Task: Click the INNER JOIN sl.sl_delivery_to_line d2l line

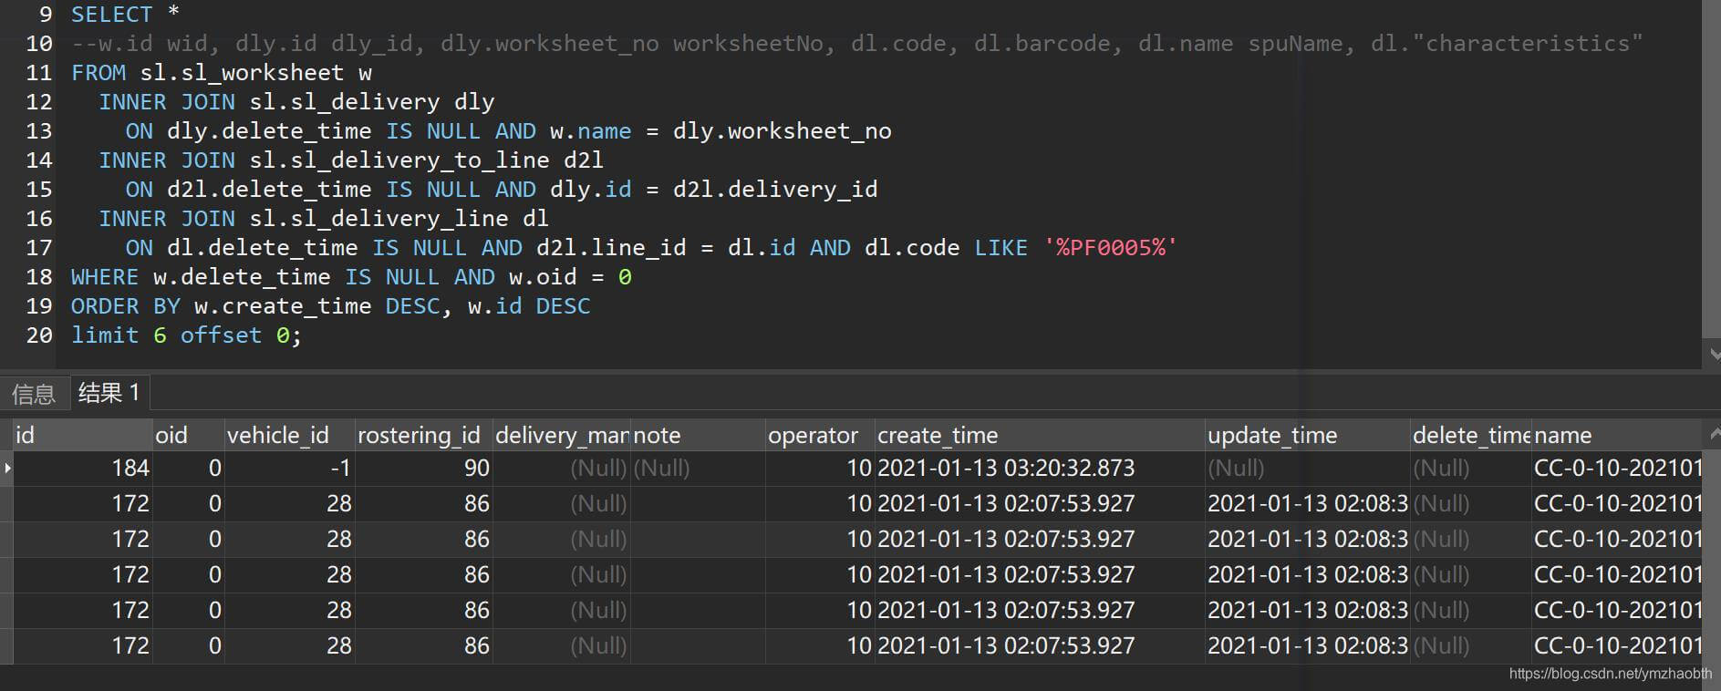Action: pyautogui.click(x=351, y=160)
